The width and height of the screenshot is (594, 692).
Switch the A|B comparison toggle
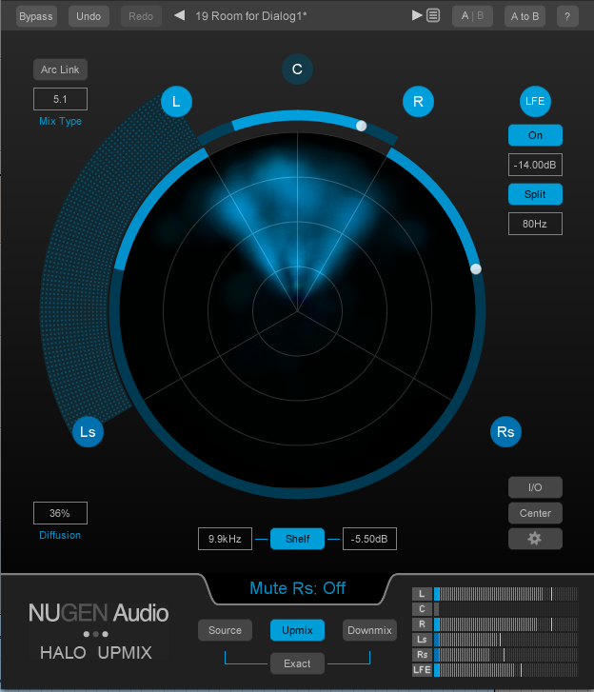[x=473, y=16]
